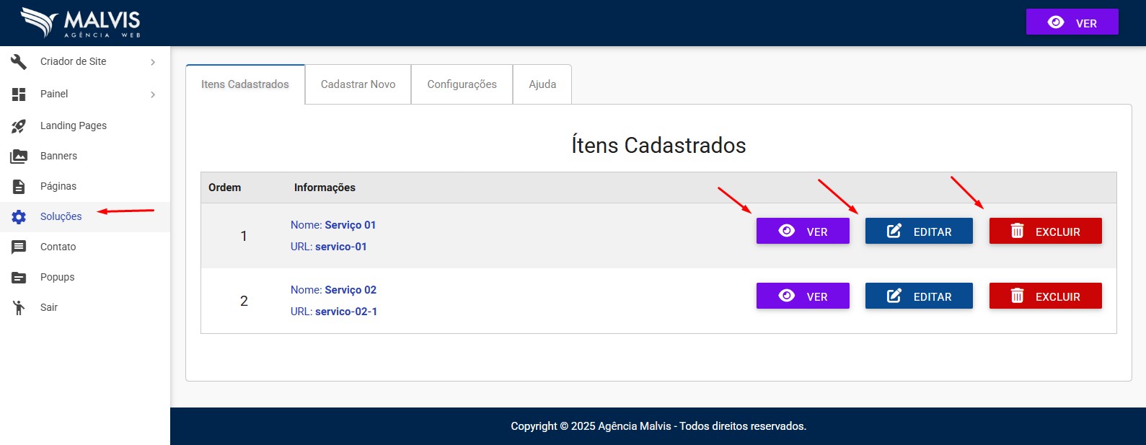Open the Configurações tab

pos(462,84)
